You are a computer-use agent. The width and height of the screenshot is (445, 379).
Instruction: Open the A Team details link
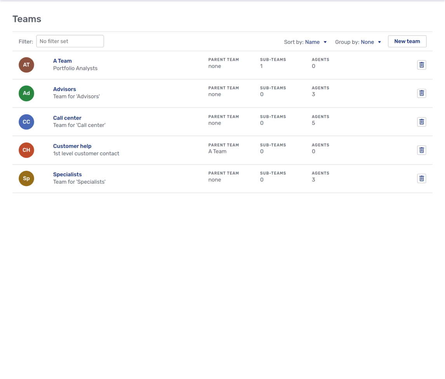coord(62,61)
